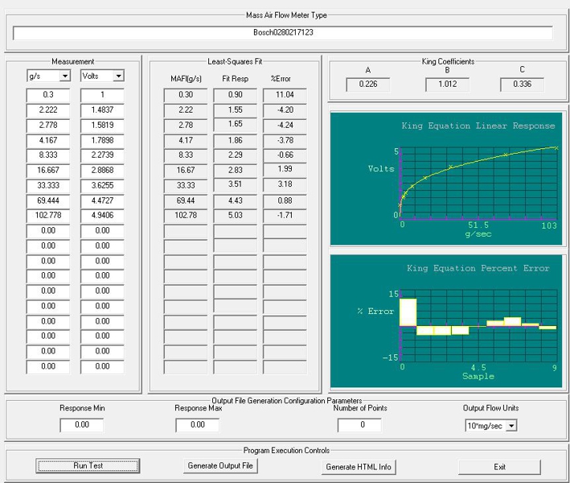Select the Response Max input field
The image size is (570, 483).
point(197,425)
